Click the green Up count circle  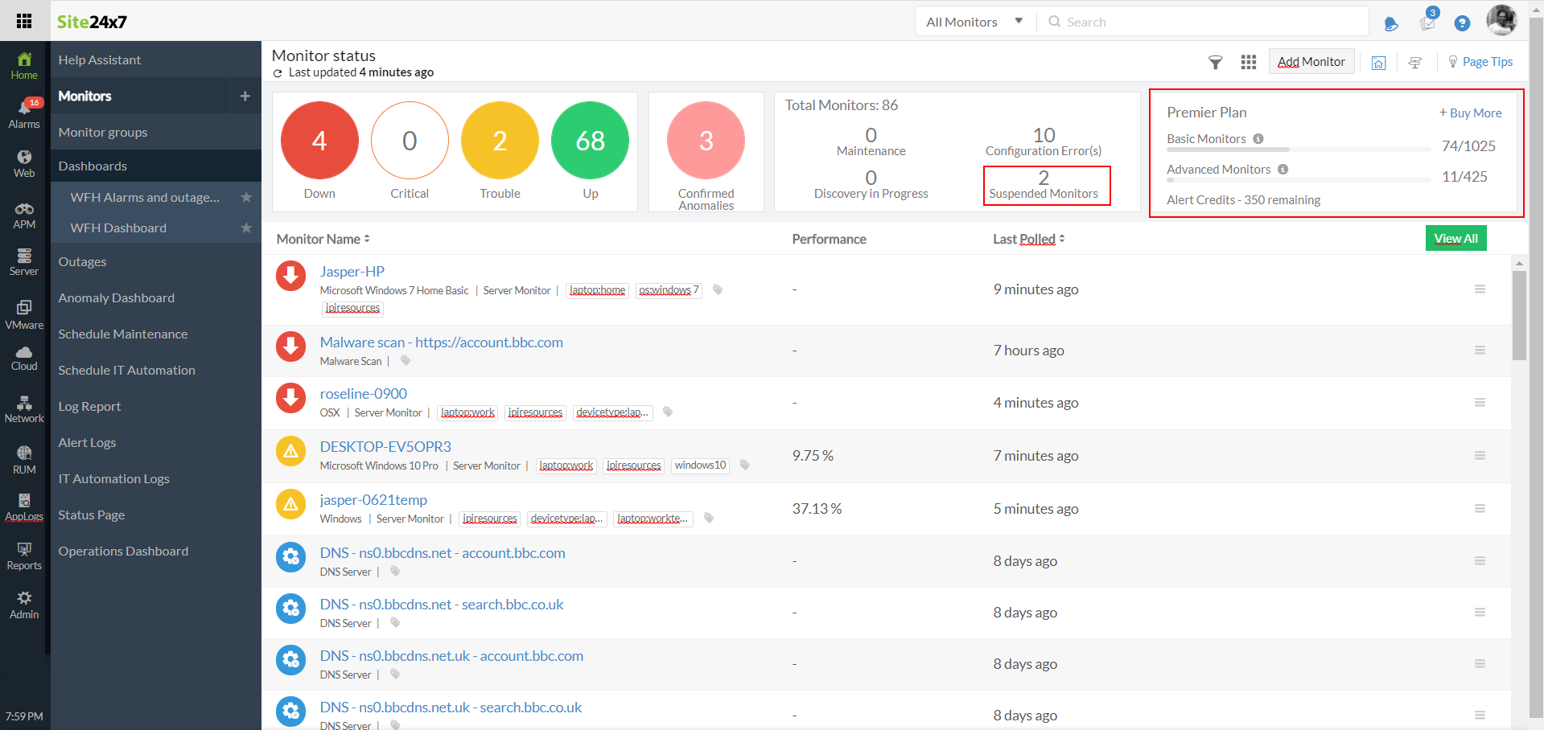click(x=590, y=140)
